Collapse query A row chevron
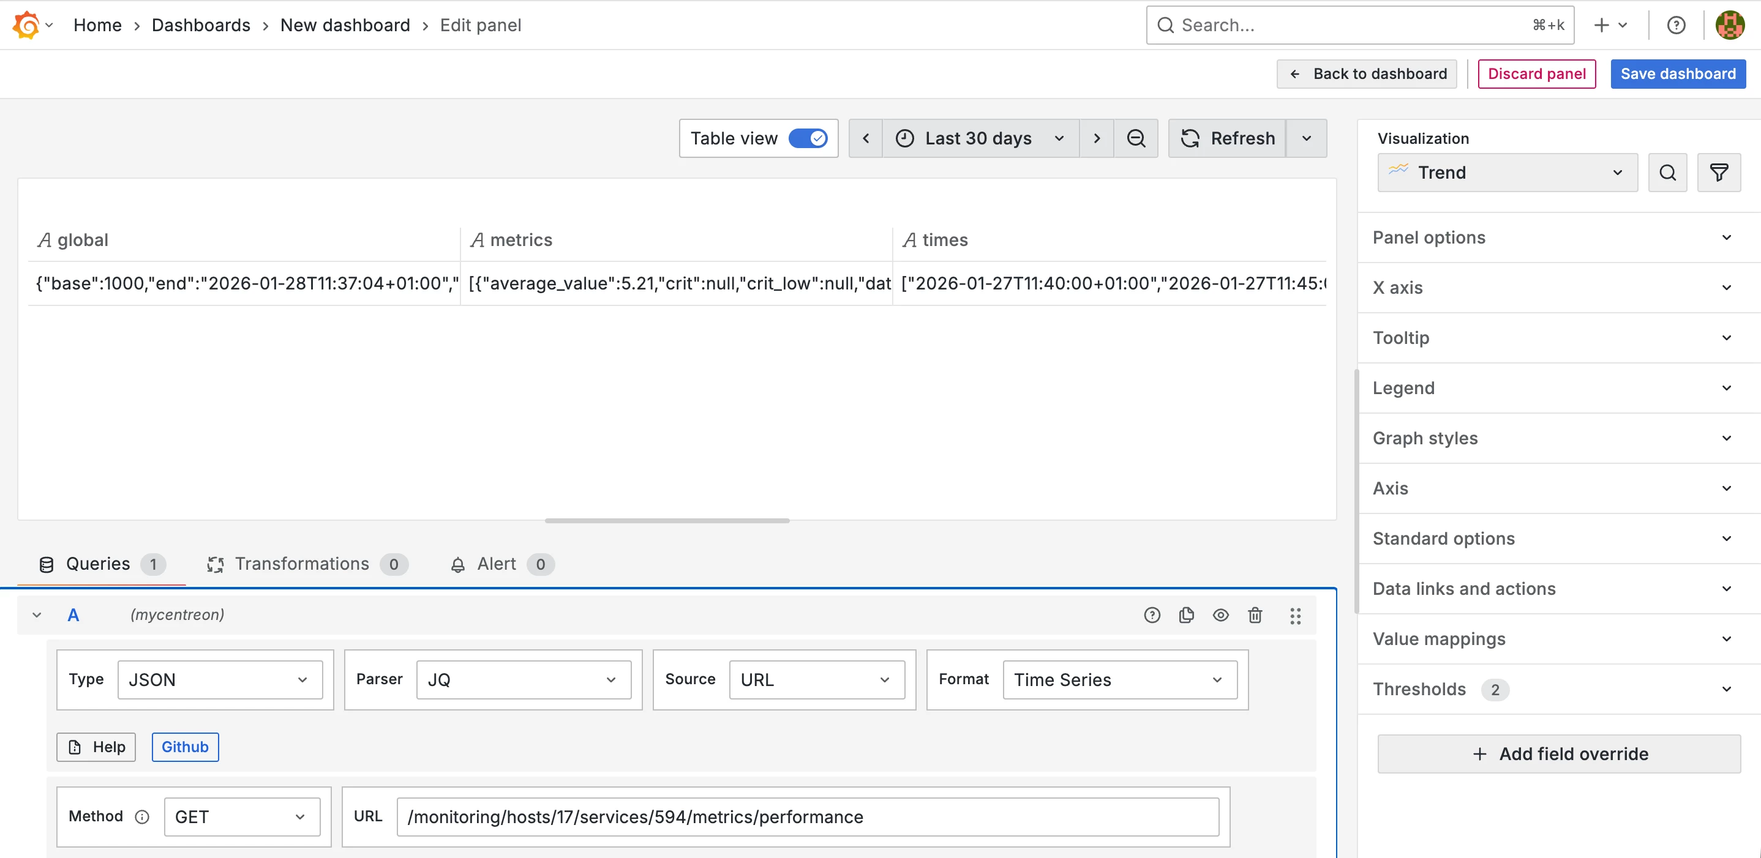1761x858 pixels. coord(37,615)
